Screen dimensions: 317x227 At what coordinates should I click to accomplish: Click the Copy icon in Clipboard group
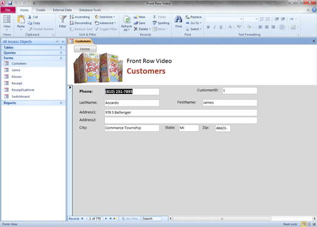30,23
